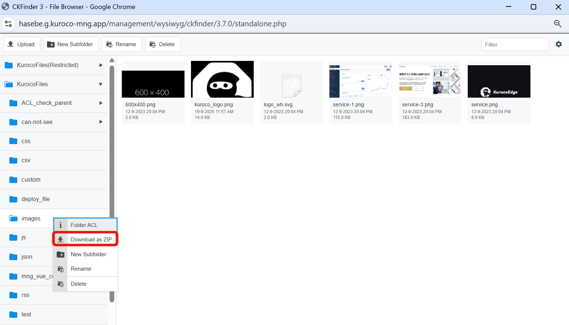Screen dimensions: 569x325
Task: Click the Chrome site information icon
Action: click(x=8, y=24)
